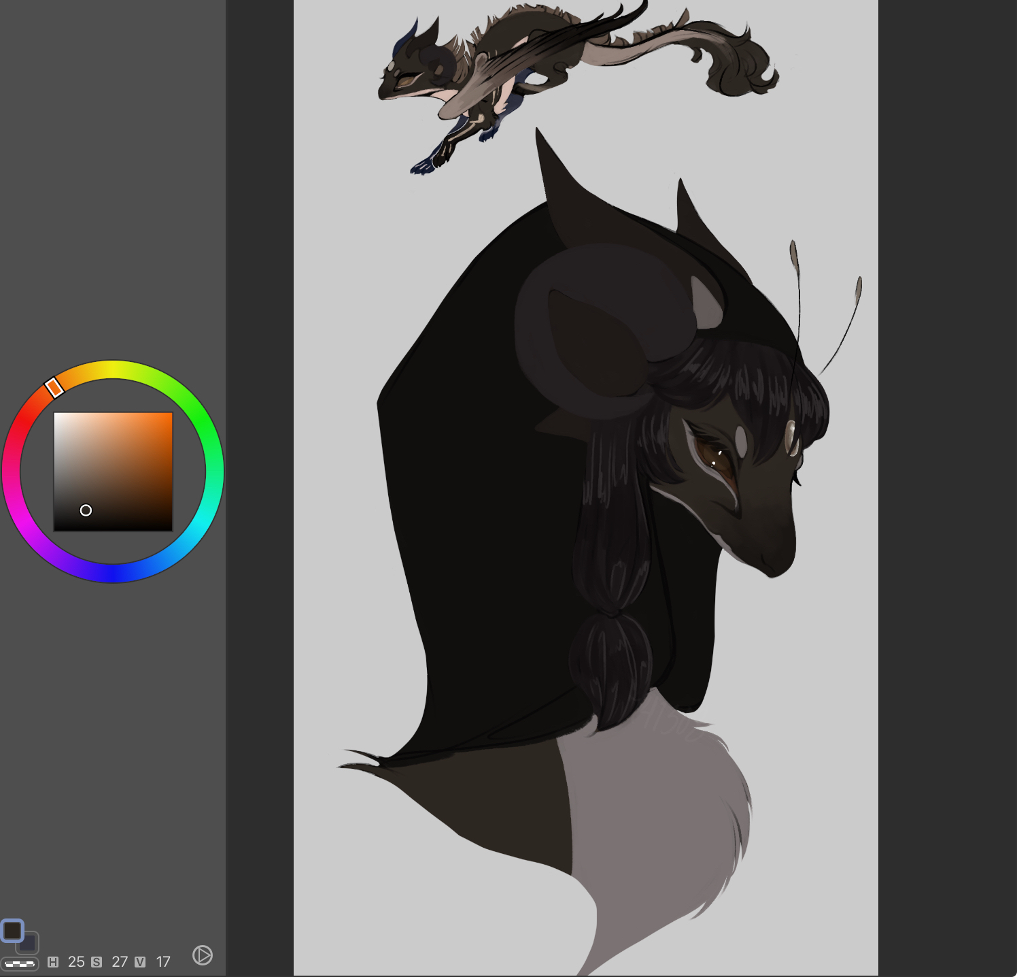Select the main drawing color swatch
The image size is (1017, 977).
pyautogui.click(x=12, y=930)
